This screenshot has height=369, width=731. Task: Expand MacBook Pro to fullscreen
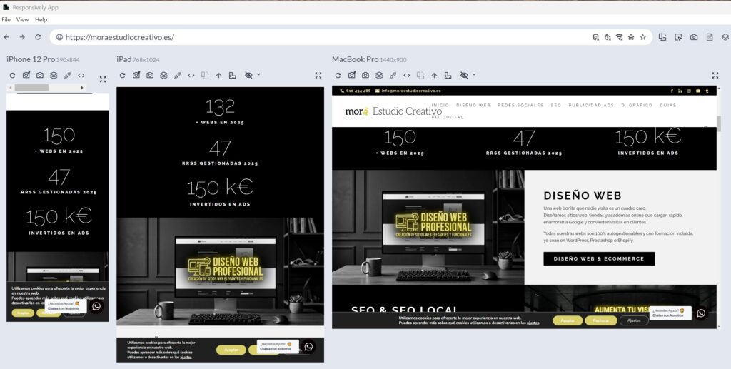tap(715, 75)
